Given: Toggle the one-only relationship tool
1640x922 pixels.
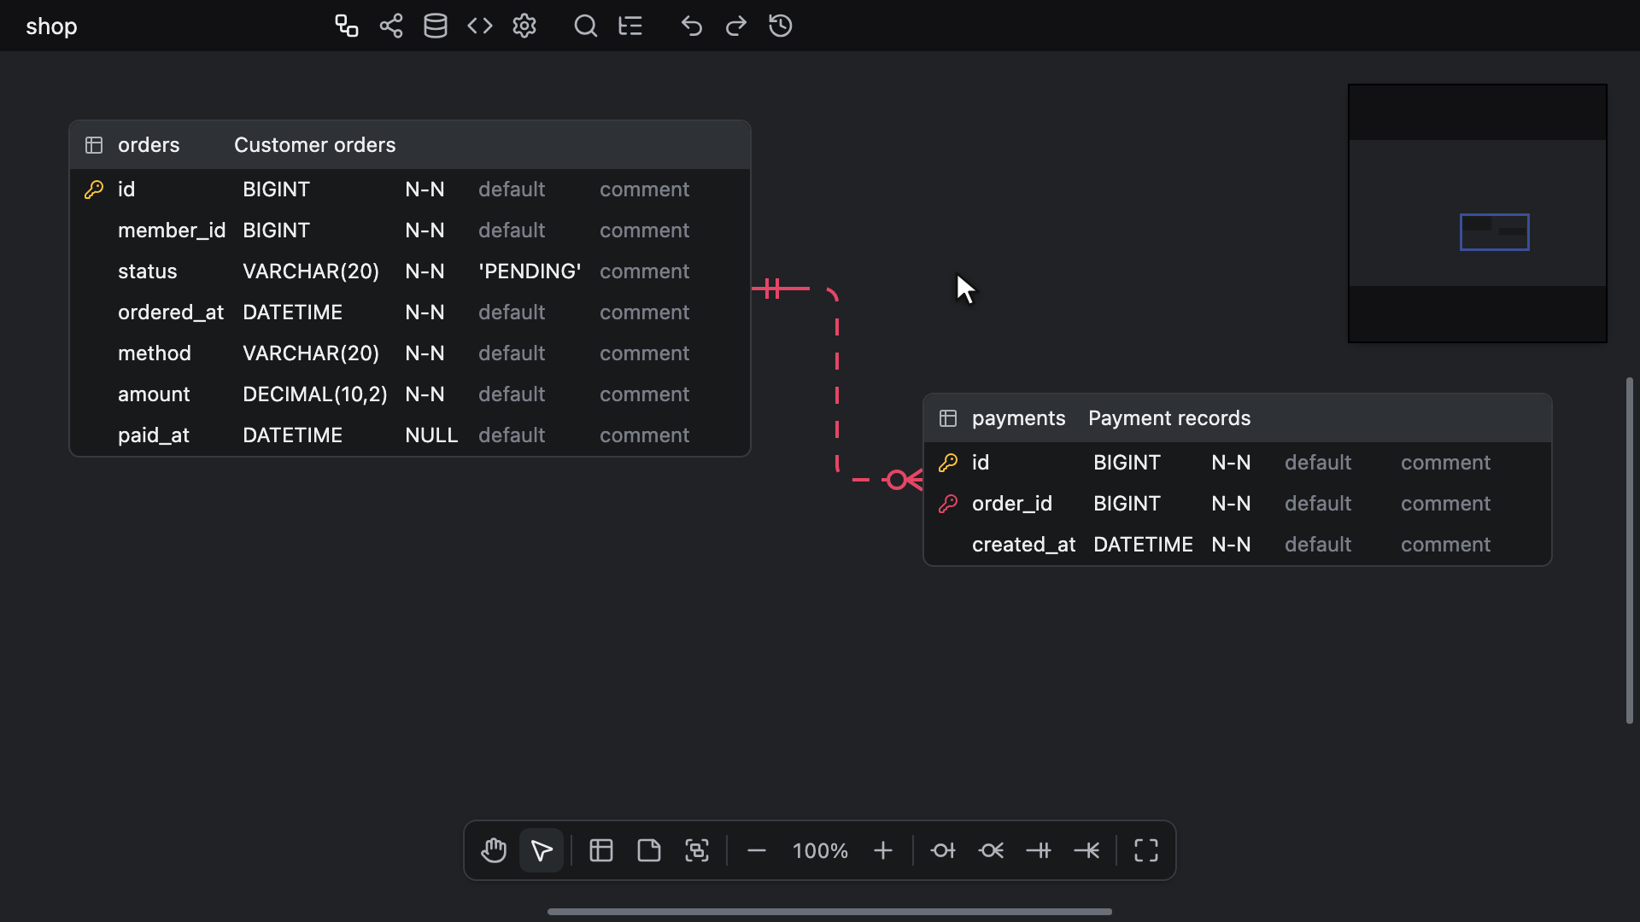Looking at the screenshot, I should click(1039, 850).
